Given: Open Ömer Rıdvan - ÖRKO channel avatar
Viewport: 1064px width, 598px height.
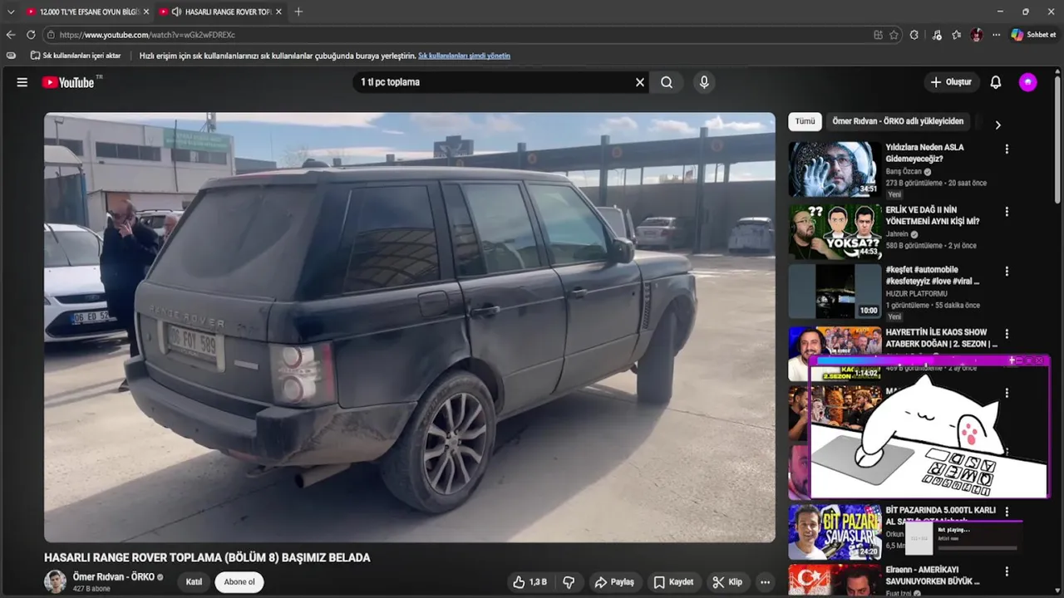Looking at the screenshot, I should (x=55, y=581).
